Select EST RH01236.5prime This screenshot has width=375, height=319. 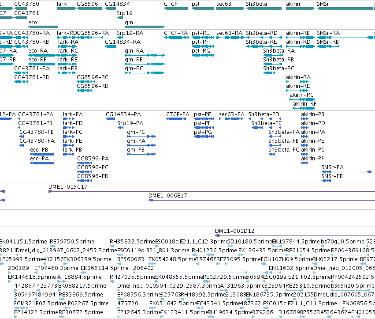(x=214, y=251)
